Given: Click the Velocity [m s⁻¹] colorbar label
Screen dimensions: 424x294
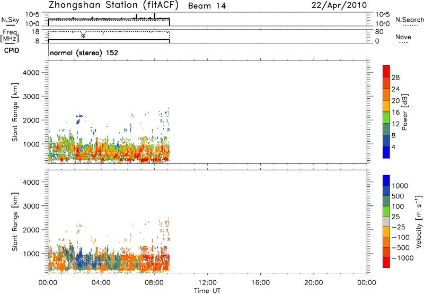Looking at the screenshot, I should click(x=419, y=221).
